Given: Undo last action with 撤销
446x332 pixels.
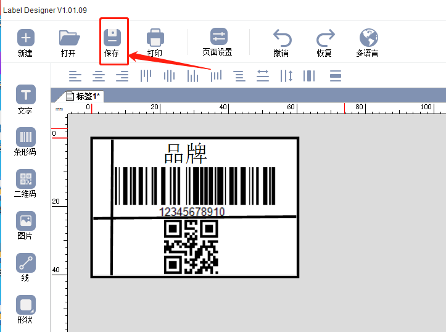Looking at the screenshot, I should tap(281, 43).
